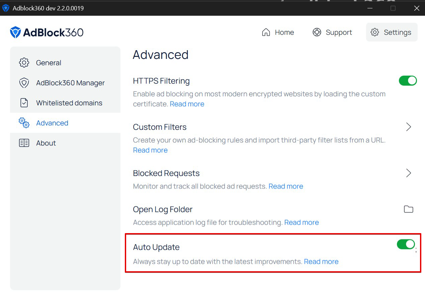The height and width of the screenshot is (300, 425).
Task: Click the Custom Filters heading
Action: (x=160, y=127)
